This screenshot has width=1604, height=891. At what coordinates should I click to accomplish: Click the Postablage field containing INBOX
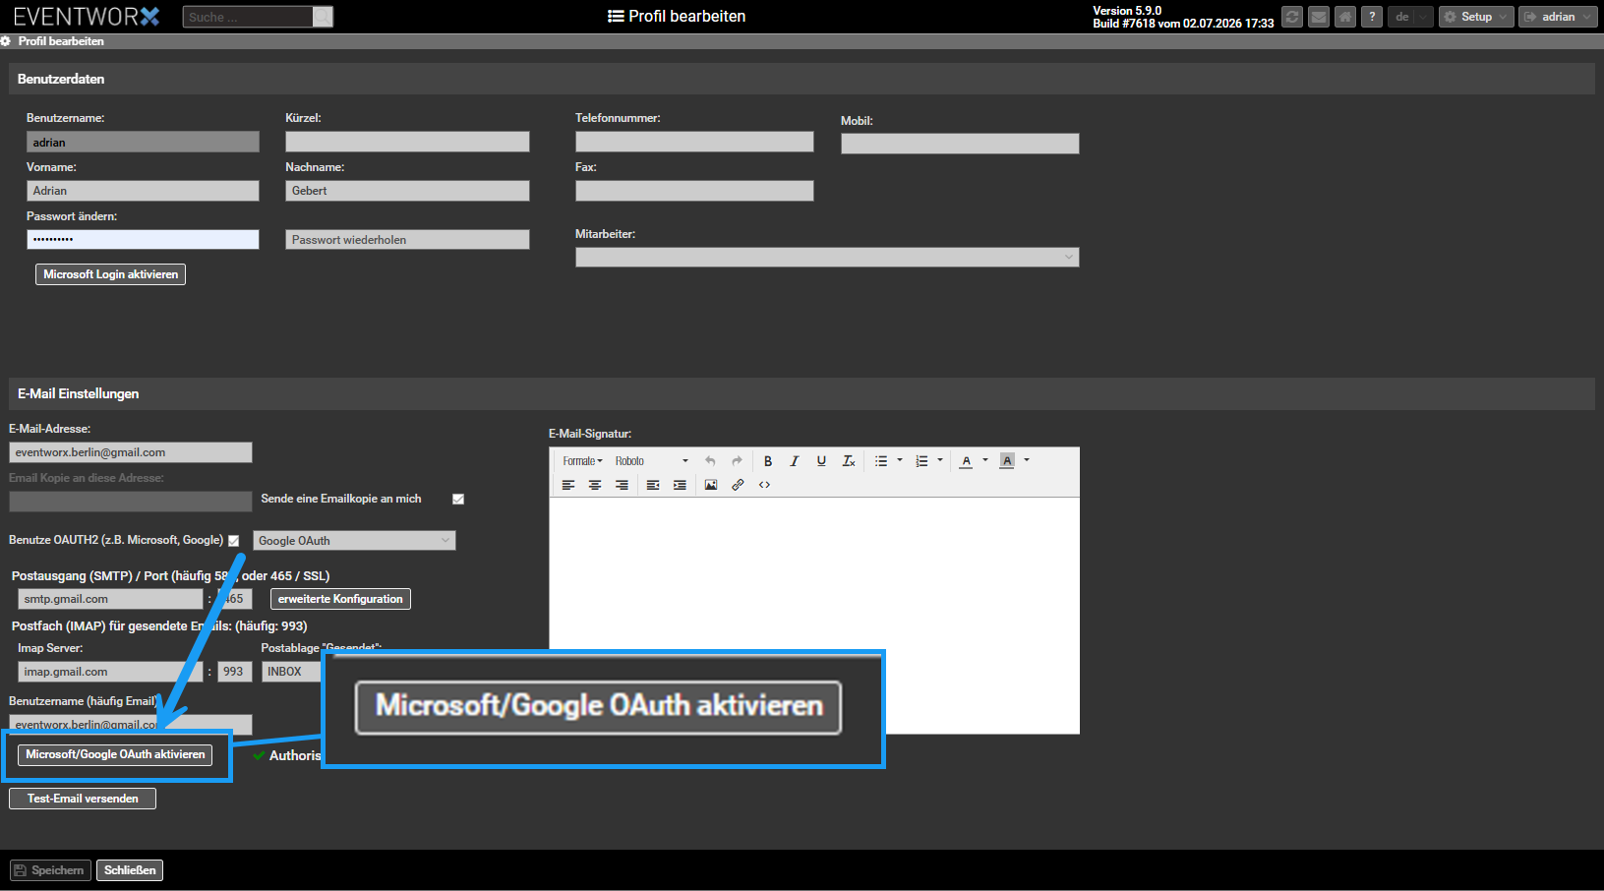(x=292, y=672)
